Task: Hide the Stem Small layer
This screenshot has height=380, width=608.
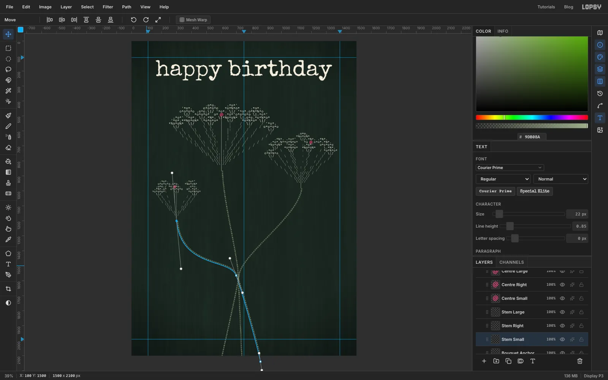Action: click(562, 339)
